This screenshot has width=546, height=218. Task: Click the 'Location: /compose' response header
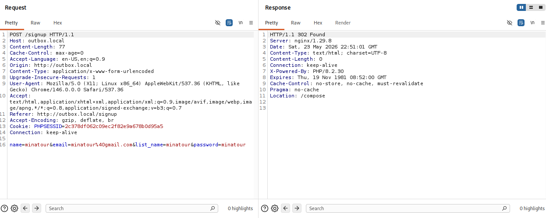pos(298,96)
